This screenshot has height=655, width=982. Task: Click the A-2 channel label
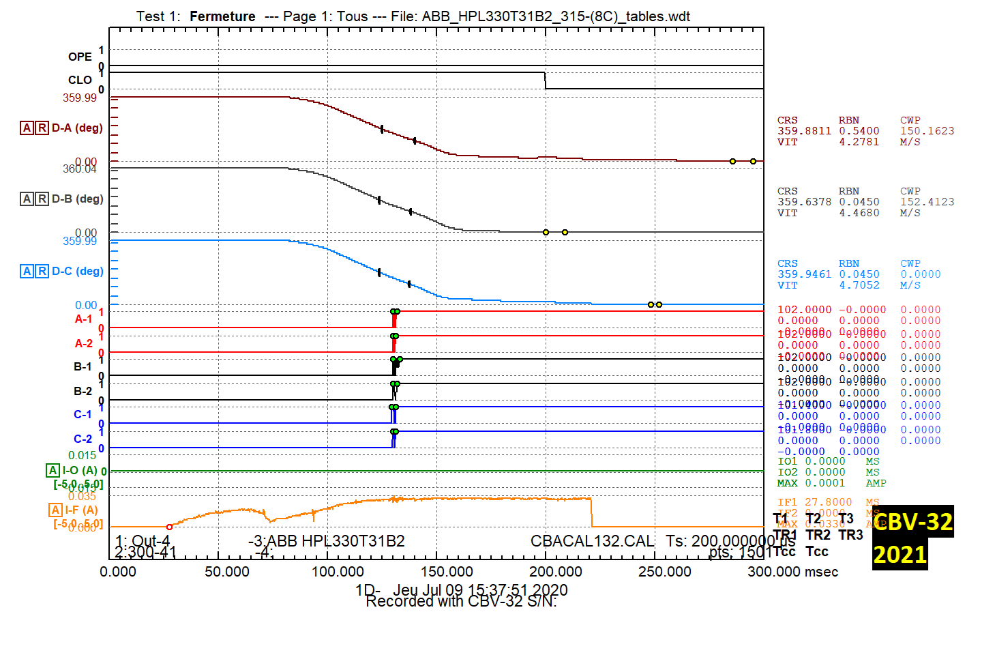coord(84,343)
